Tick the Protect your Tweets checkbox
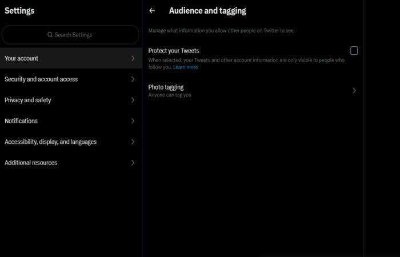 click(354, 50)
